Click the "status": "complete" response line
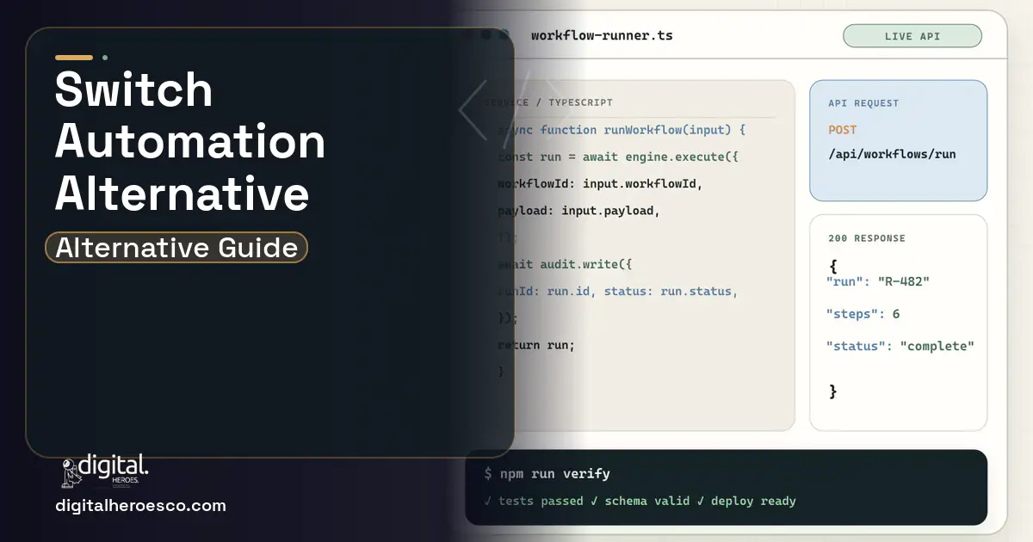This screenshot has height=542, width=1033. (x=900, y=346)
